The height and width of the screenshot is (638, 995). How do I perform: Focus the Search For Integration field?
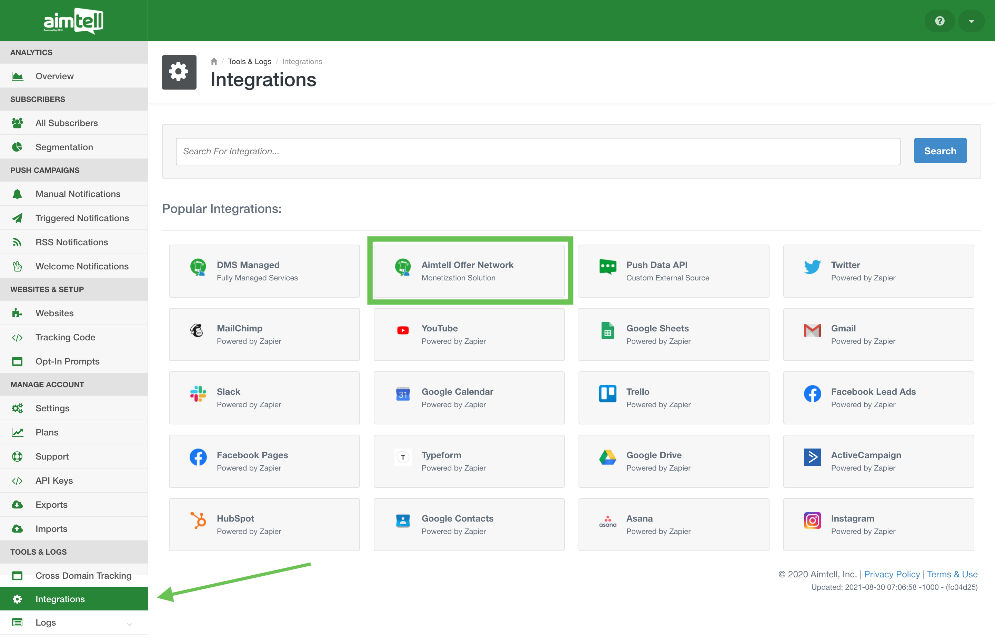tap(537, 151)
